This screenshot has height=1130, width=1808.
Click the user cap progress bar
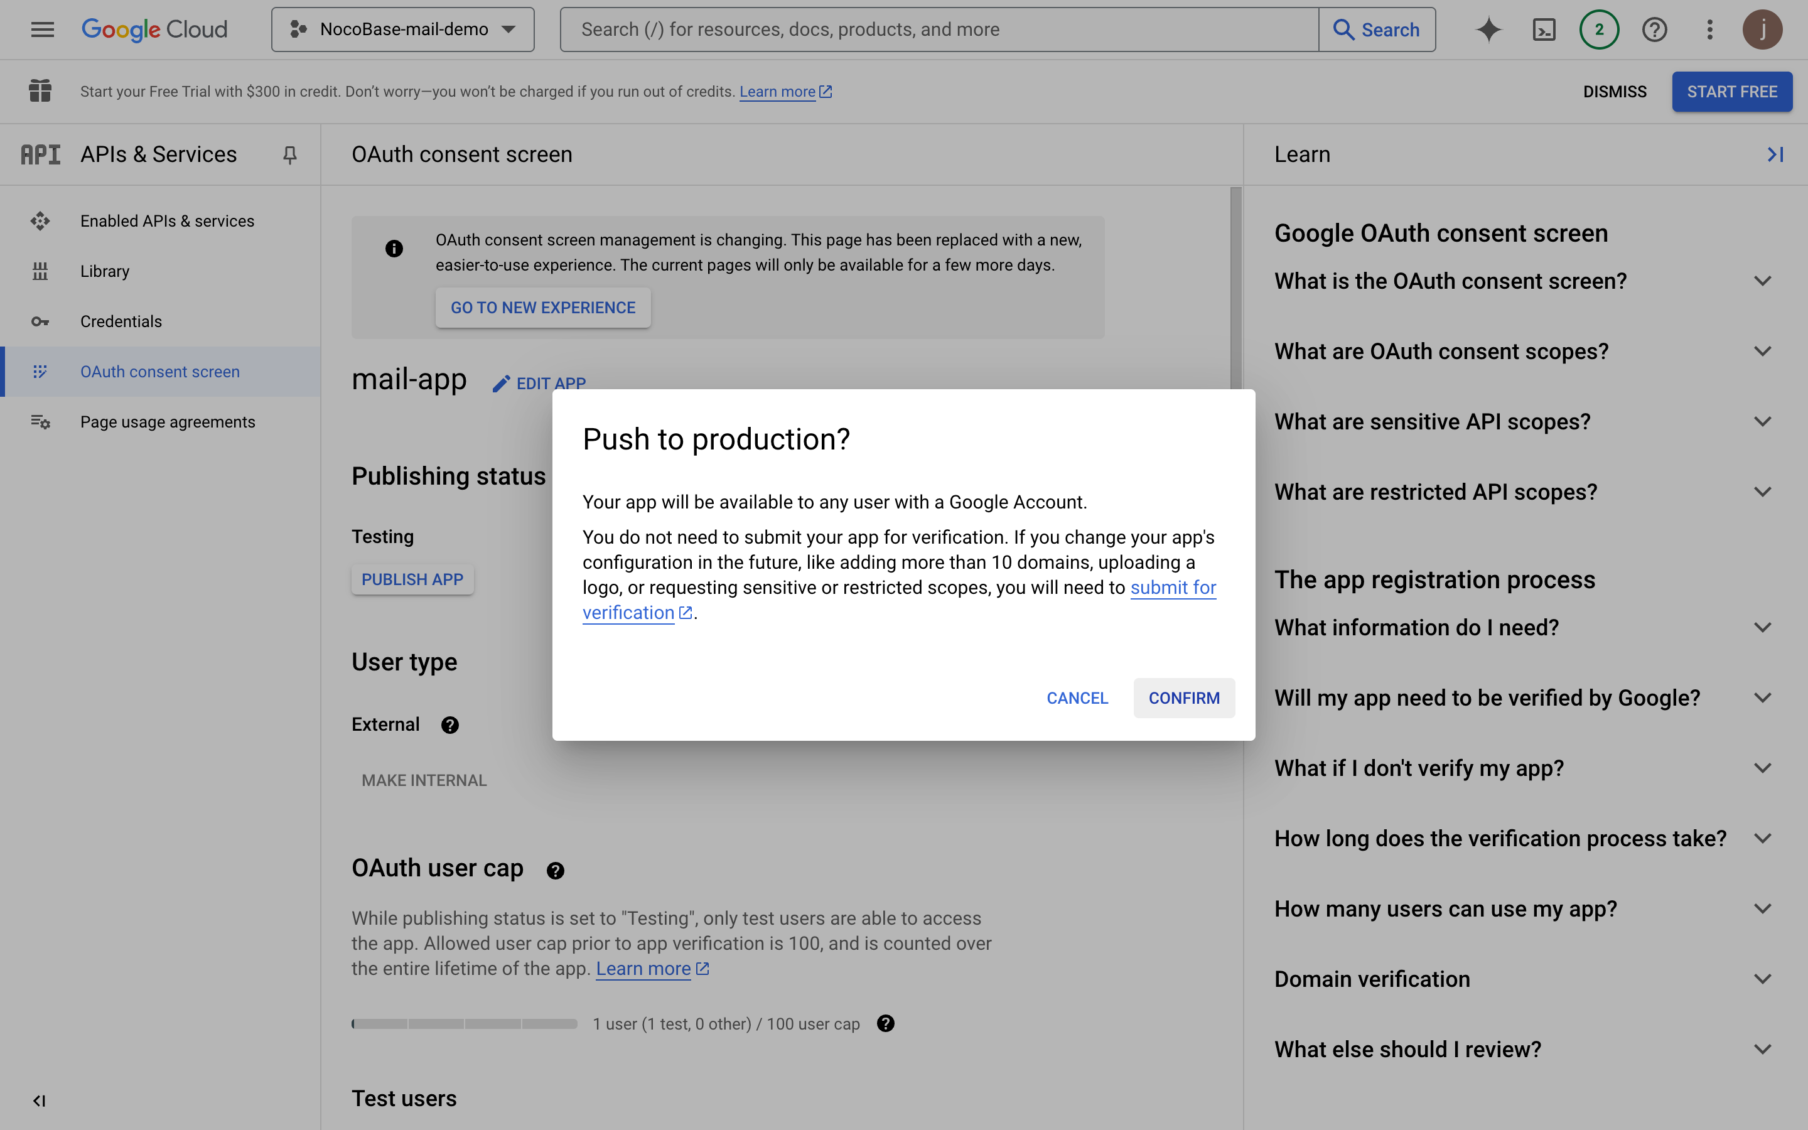[x=463, y=1023]
